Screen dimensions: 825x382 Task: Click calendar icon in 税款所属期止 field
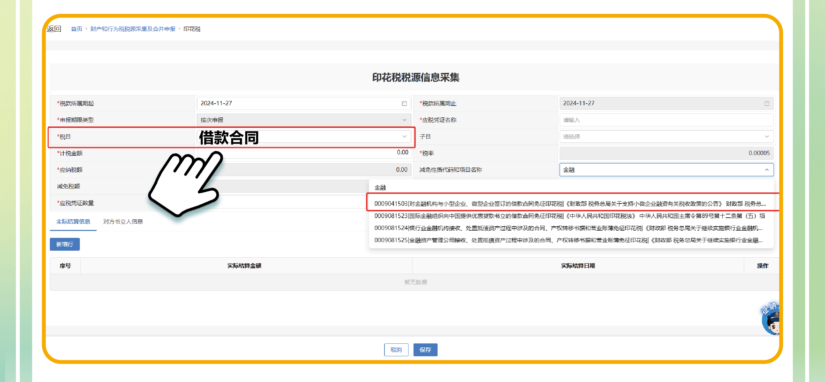point(767,103)
